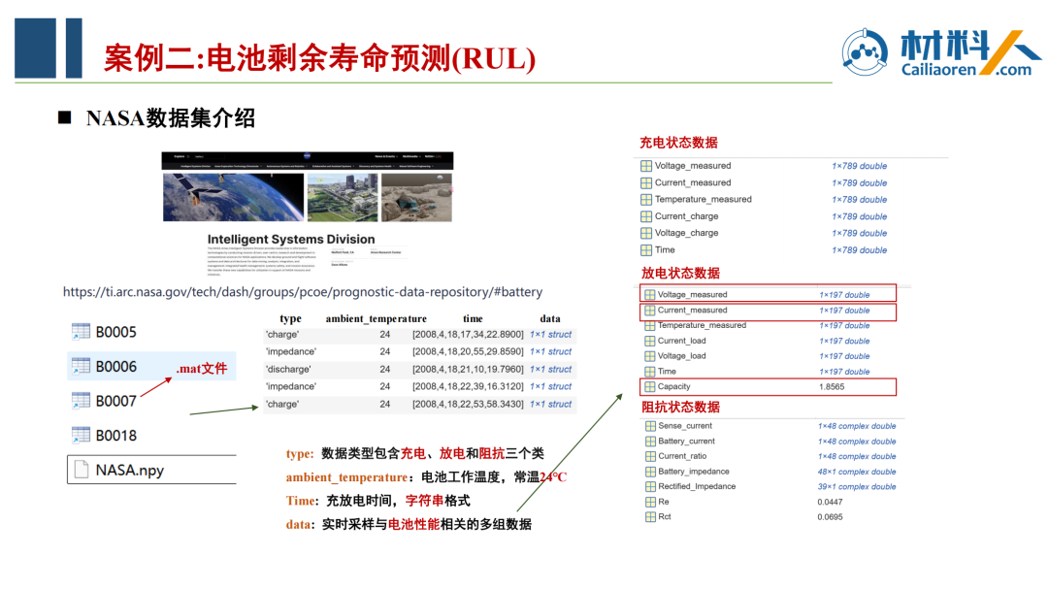Click the time cell [2008,4,18,17,34,22.8900]
The image size is (1048, 590).
(468, 334)
